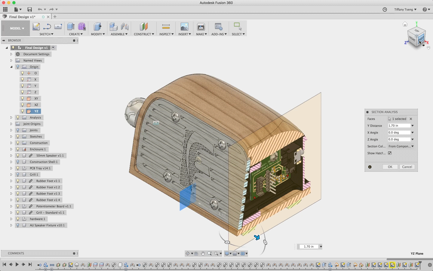Click the Extrude icon in Create group

(71, 27)
